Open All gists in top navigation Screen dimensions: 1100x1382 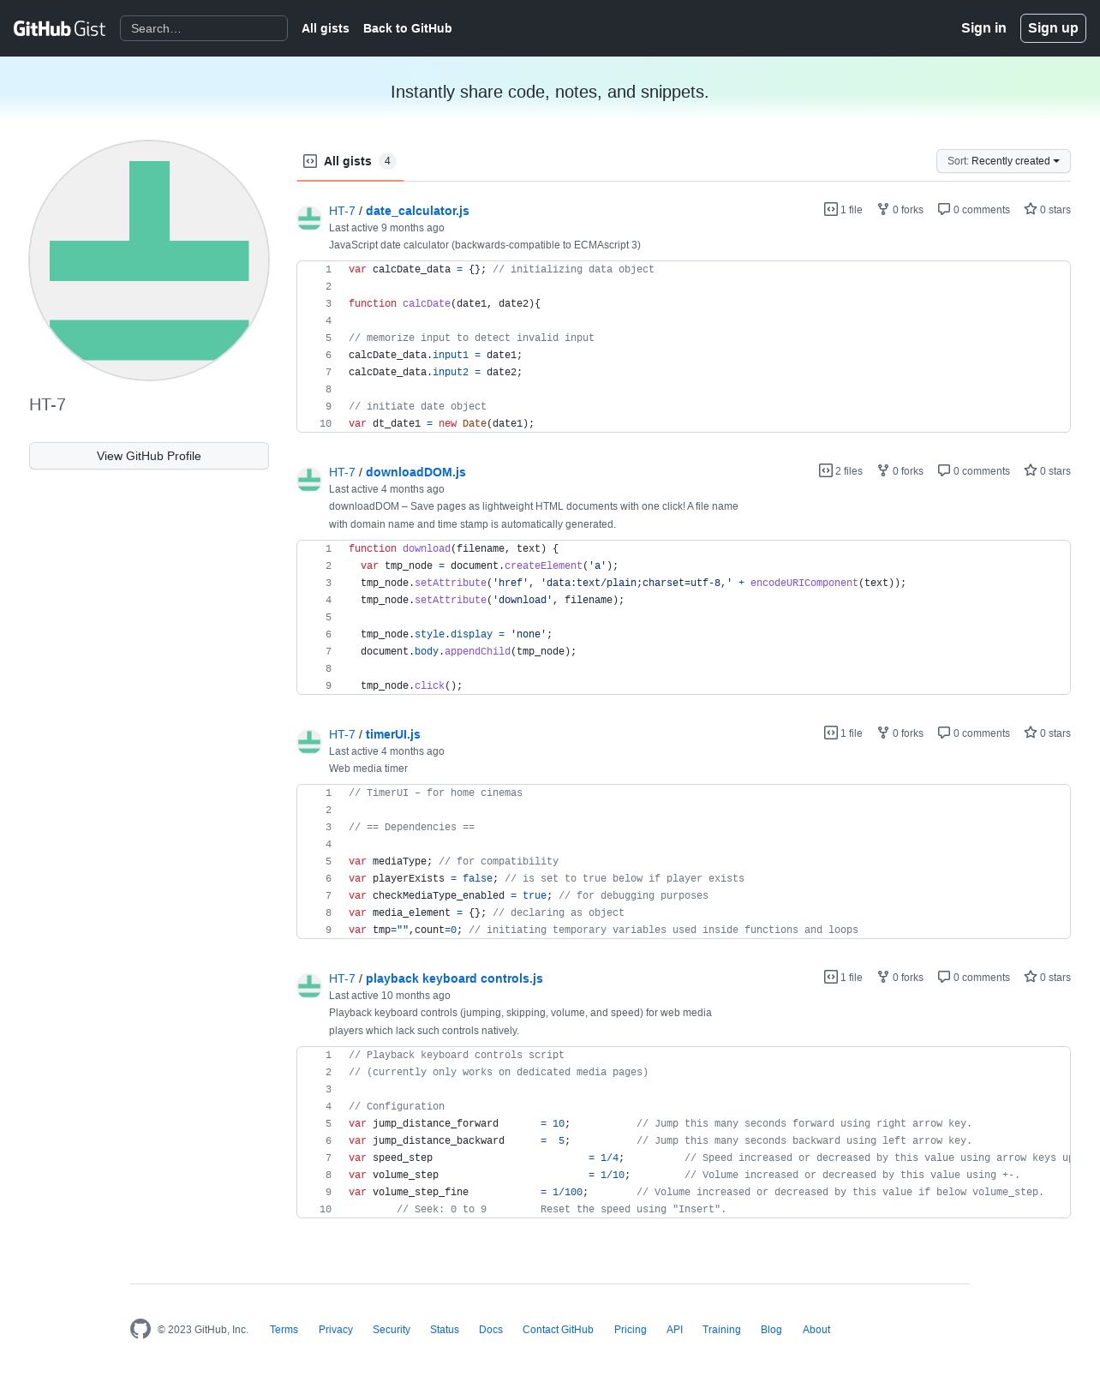pos(326,28)
